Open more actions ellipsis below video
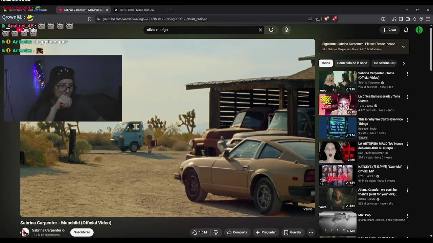Image resolution: width=433 pixels, height=243 pixels. pos(311,232)
